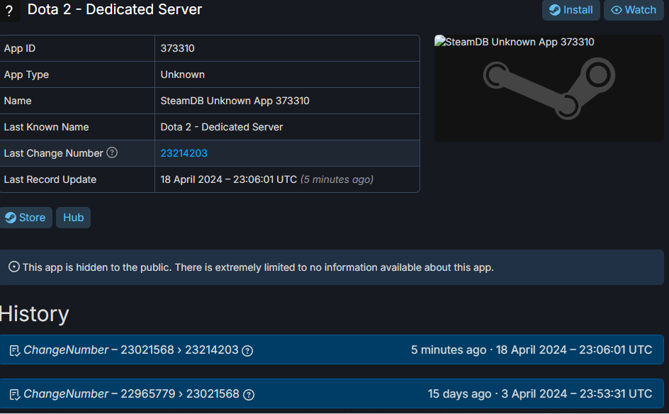The width and height of the screenshot is (669, 414).
Task: Click help icon after 22965779 › 23021568
Action: (249, 395)
